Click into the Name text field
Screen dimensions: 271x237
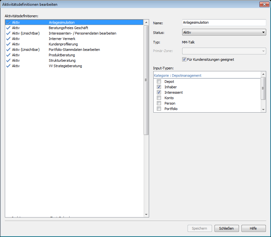click(224, 23)
